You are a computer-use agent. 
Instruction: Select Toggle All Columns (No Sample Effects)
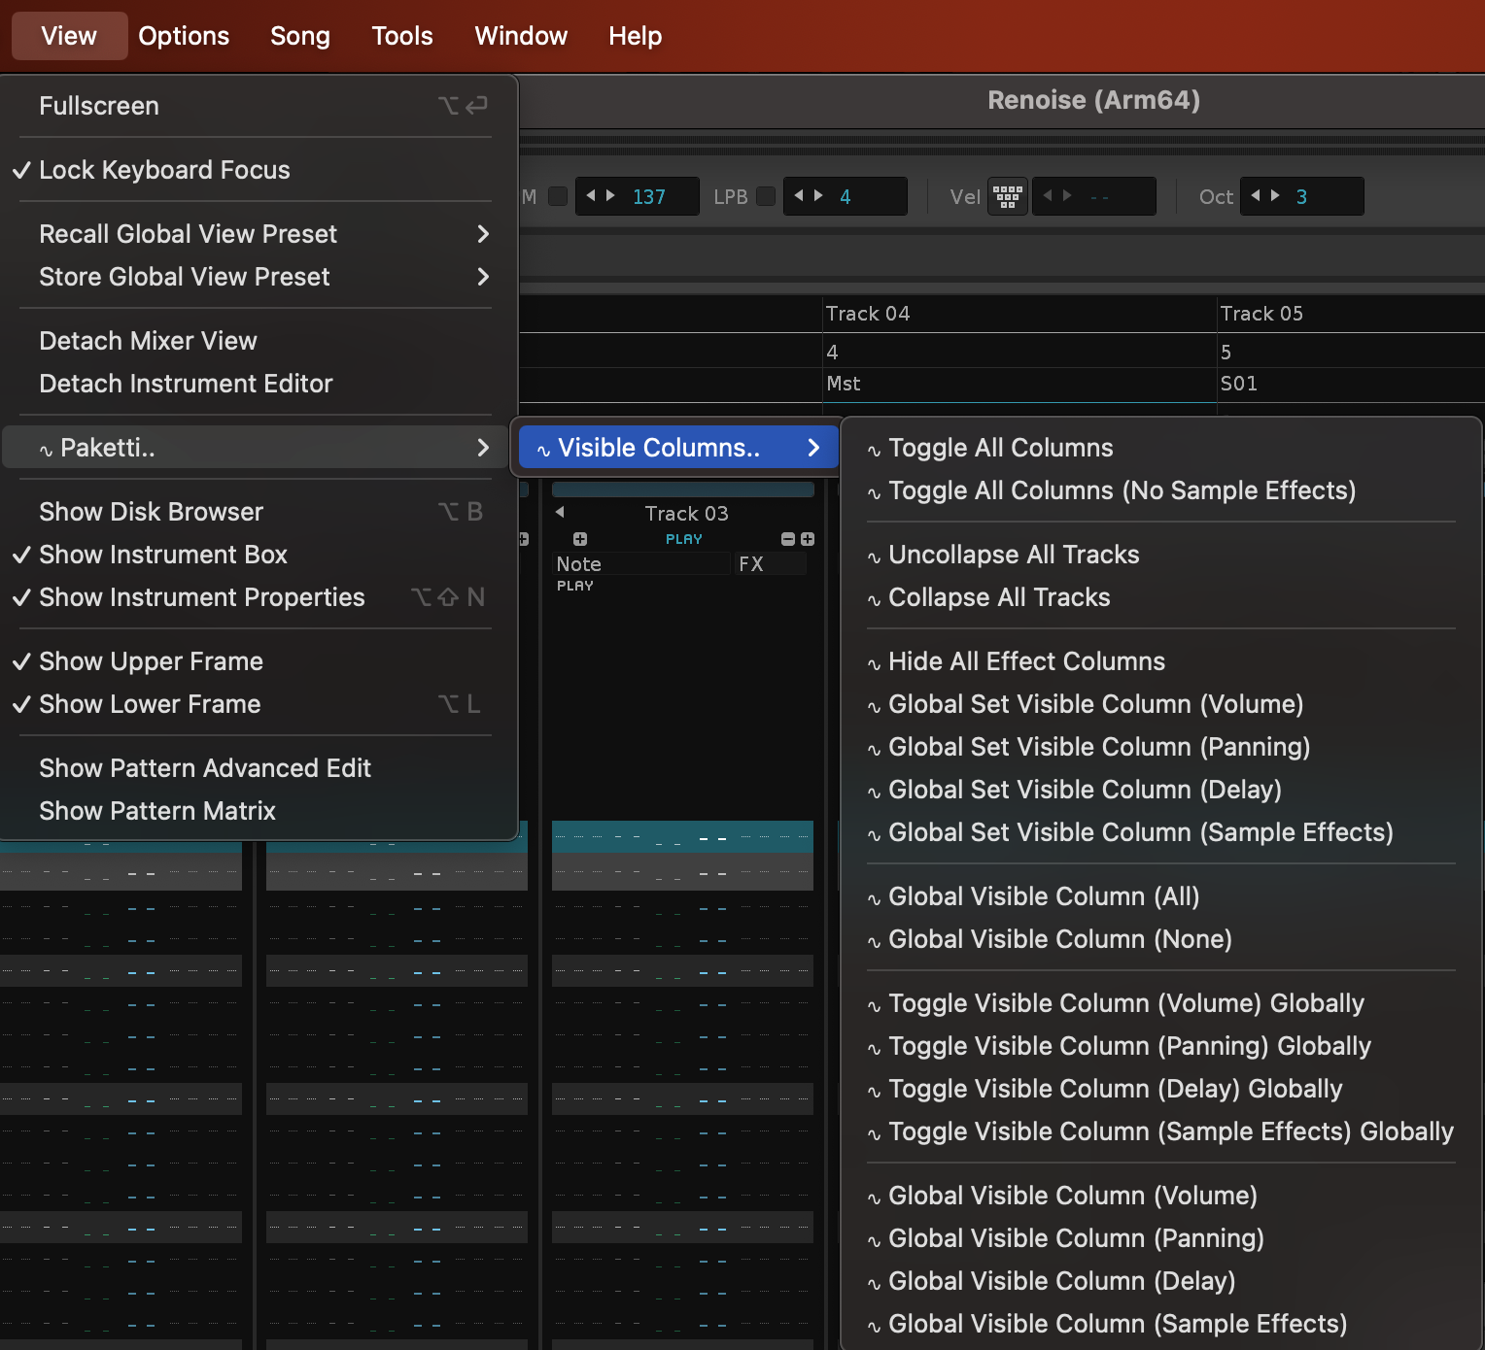pos(1161,490)
